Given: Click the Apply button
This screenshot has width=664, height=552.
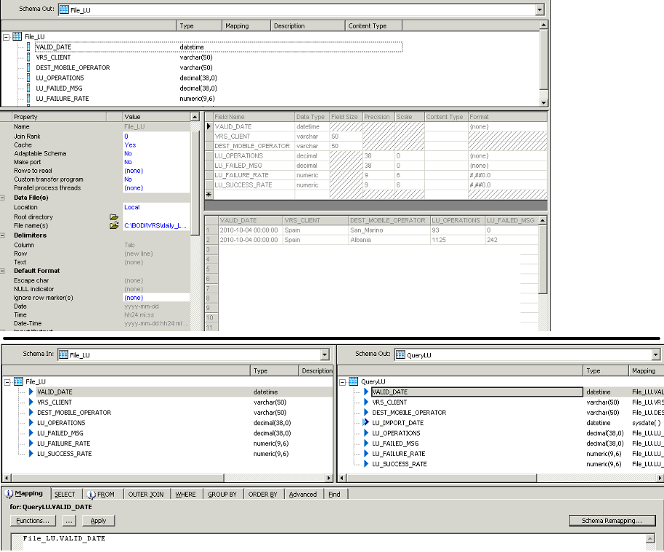Looking at the screenshot, I should pyautogui.click(x=98, y=521).
